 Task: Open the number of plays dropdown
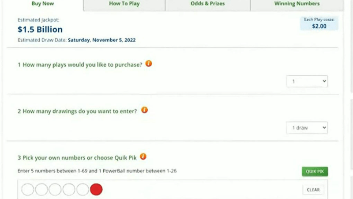point(307,81)
